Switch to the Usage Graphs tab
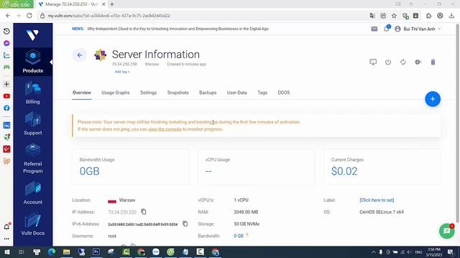The height and width of the screenshot is (258, 460). [x=116, y=92]
